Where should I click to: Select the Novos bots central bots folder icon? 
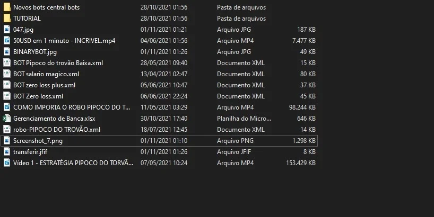pos(7,7)
